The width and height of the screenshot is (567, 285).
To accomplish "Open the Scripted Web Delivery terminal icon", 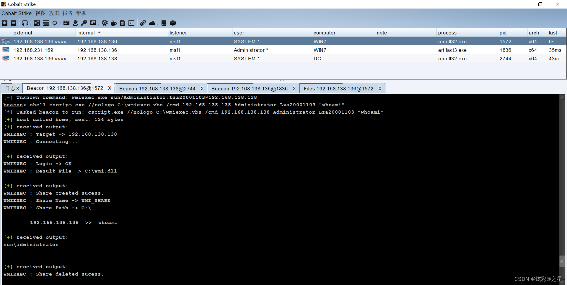I will coord(131,23).
